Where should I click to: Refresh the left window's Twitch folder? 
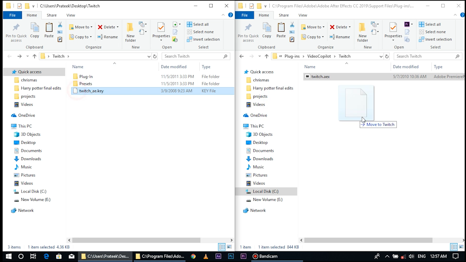(x=155, y=56)
